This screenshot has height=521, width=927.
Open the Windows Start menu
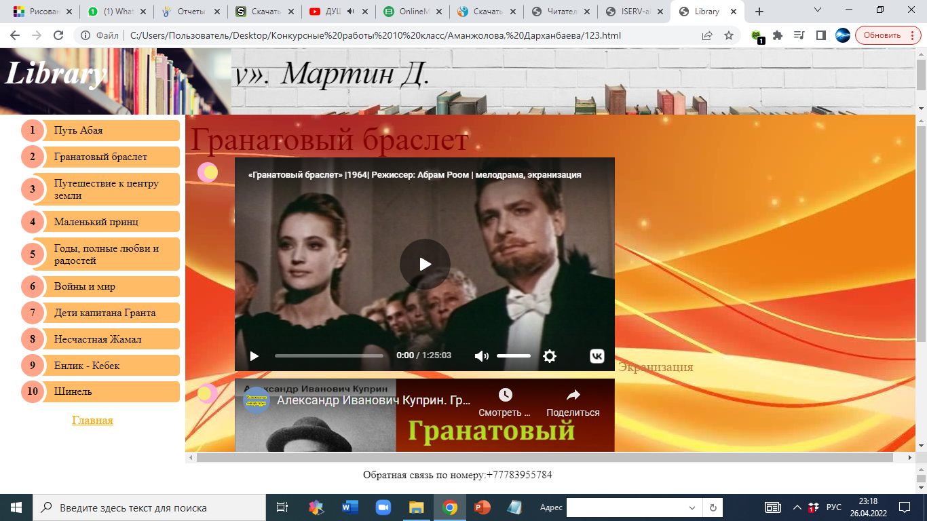(x=16, y=507)
